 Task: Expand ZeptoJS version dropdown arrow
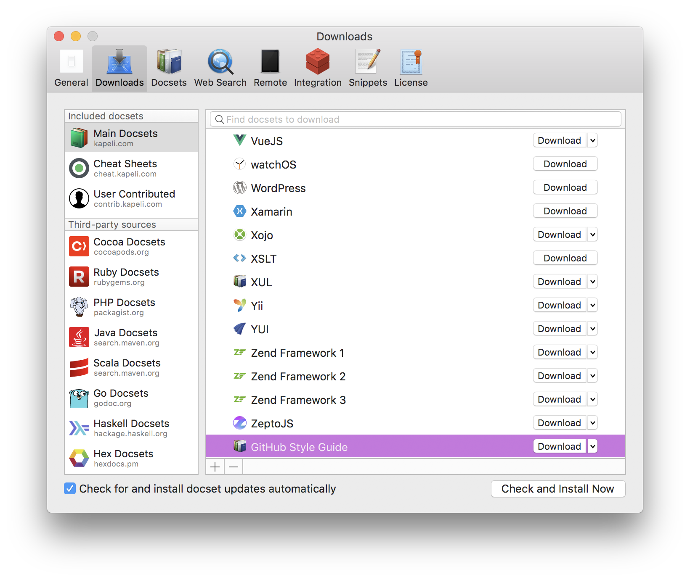point(593,423)
